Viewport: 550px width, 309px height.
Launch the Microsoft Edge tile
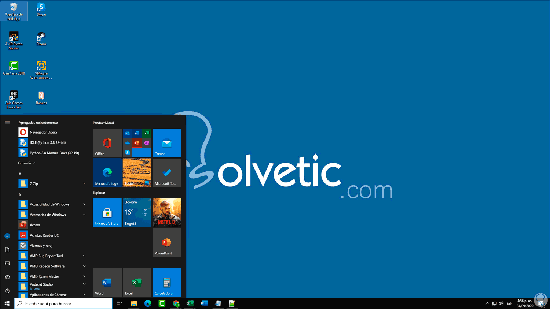coord(107,172)
